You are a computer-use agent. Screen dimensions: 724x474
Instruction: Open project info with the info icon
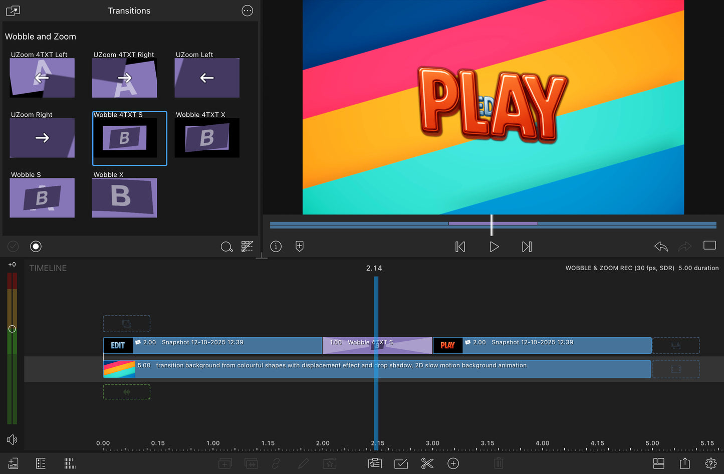[276, 246]
